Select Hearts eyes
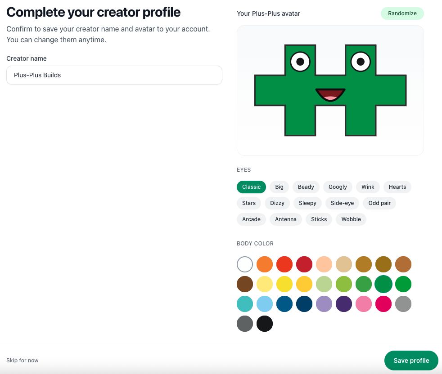 point(397,187)
